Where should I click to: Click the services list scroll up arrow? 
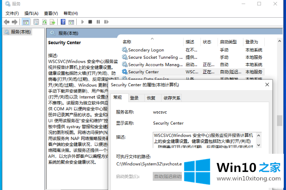click(x=279, y=41)
